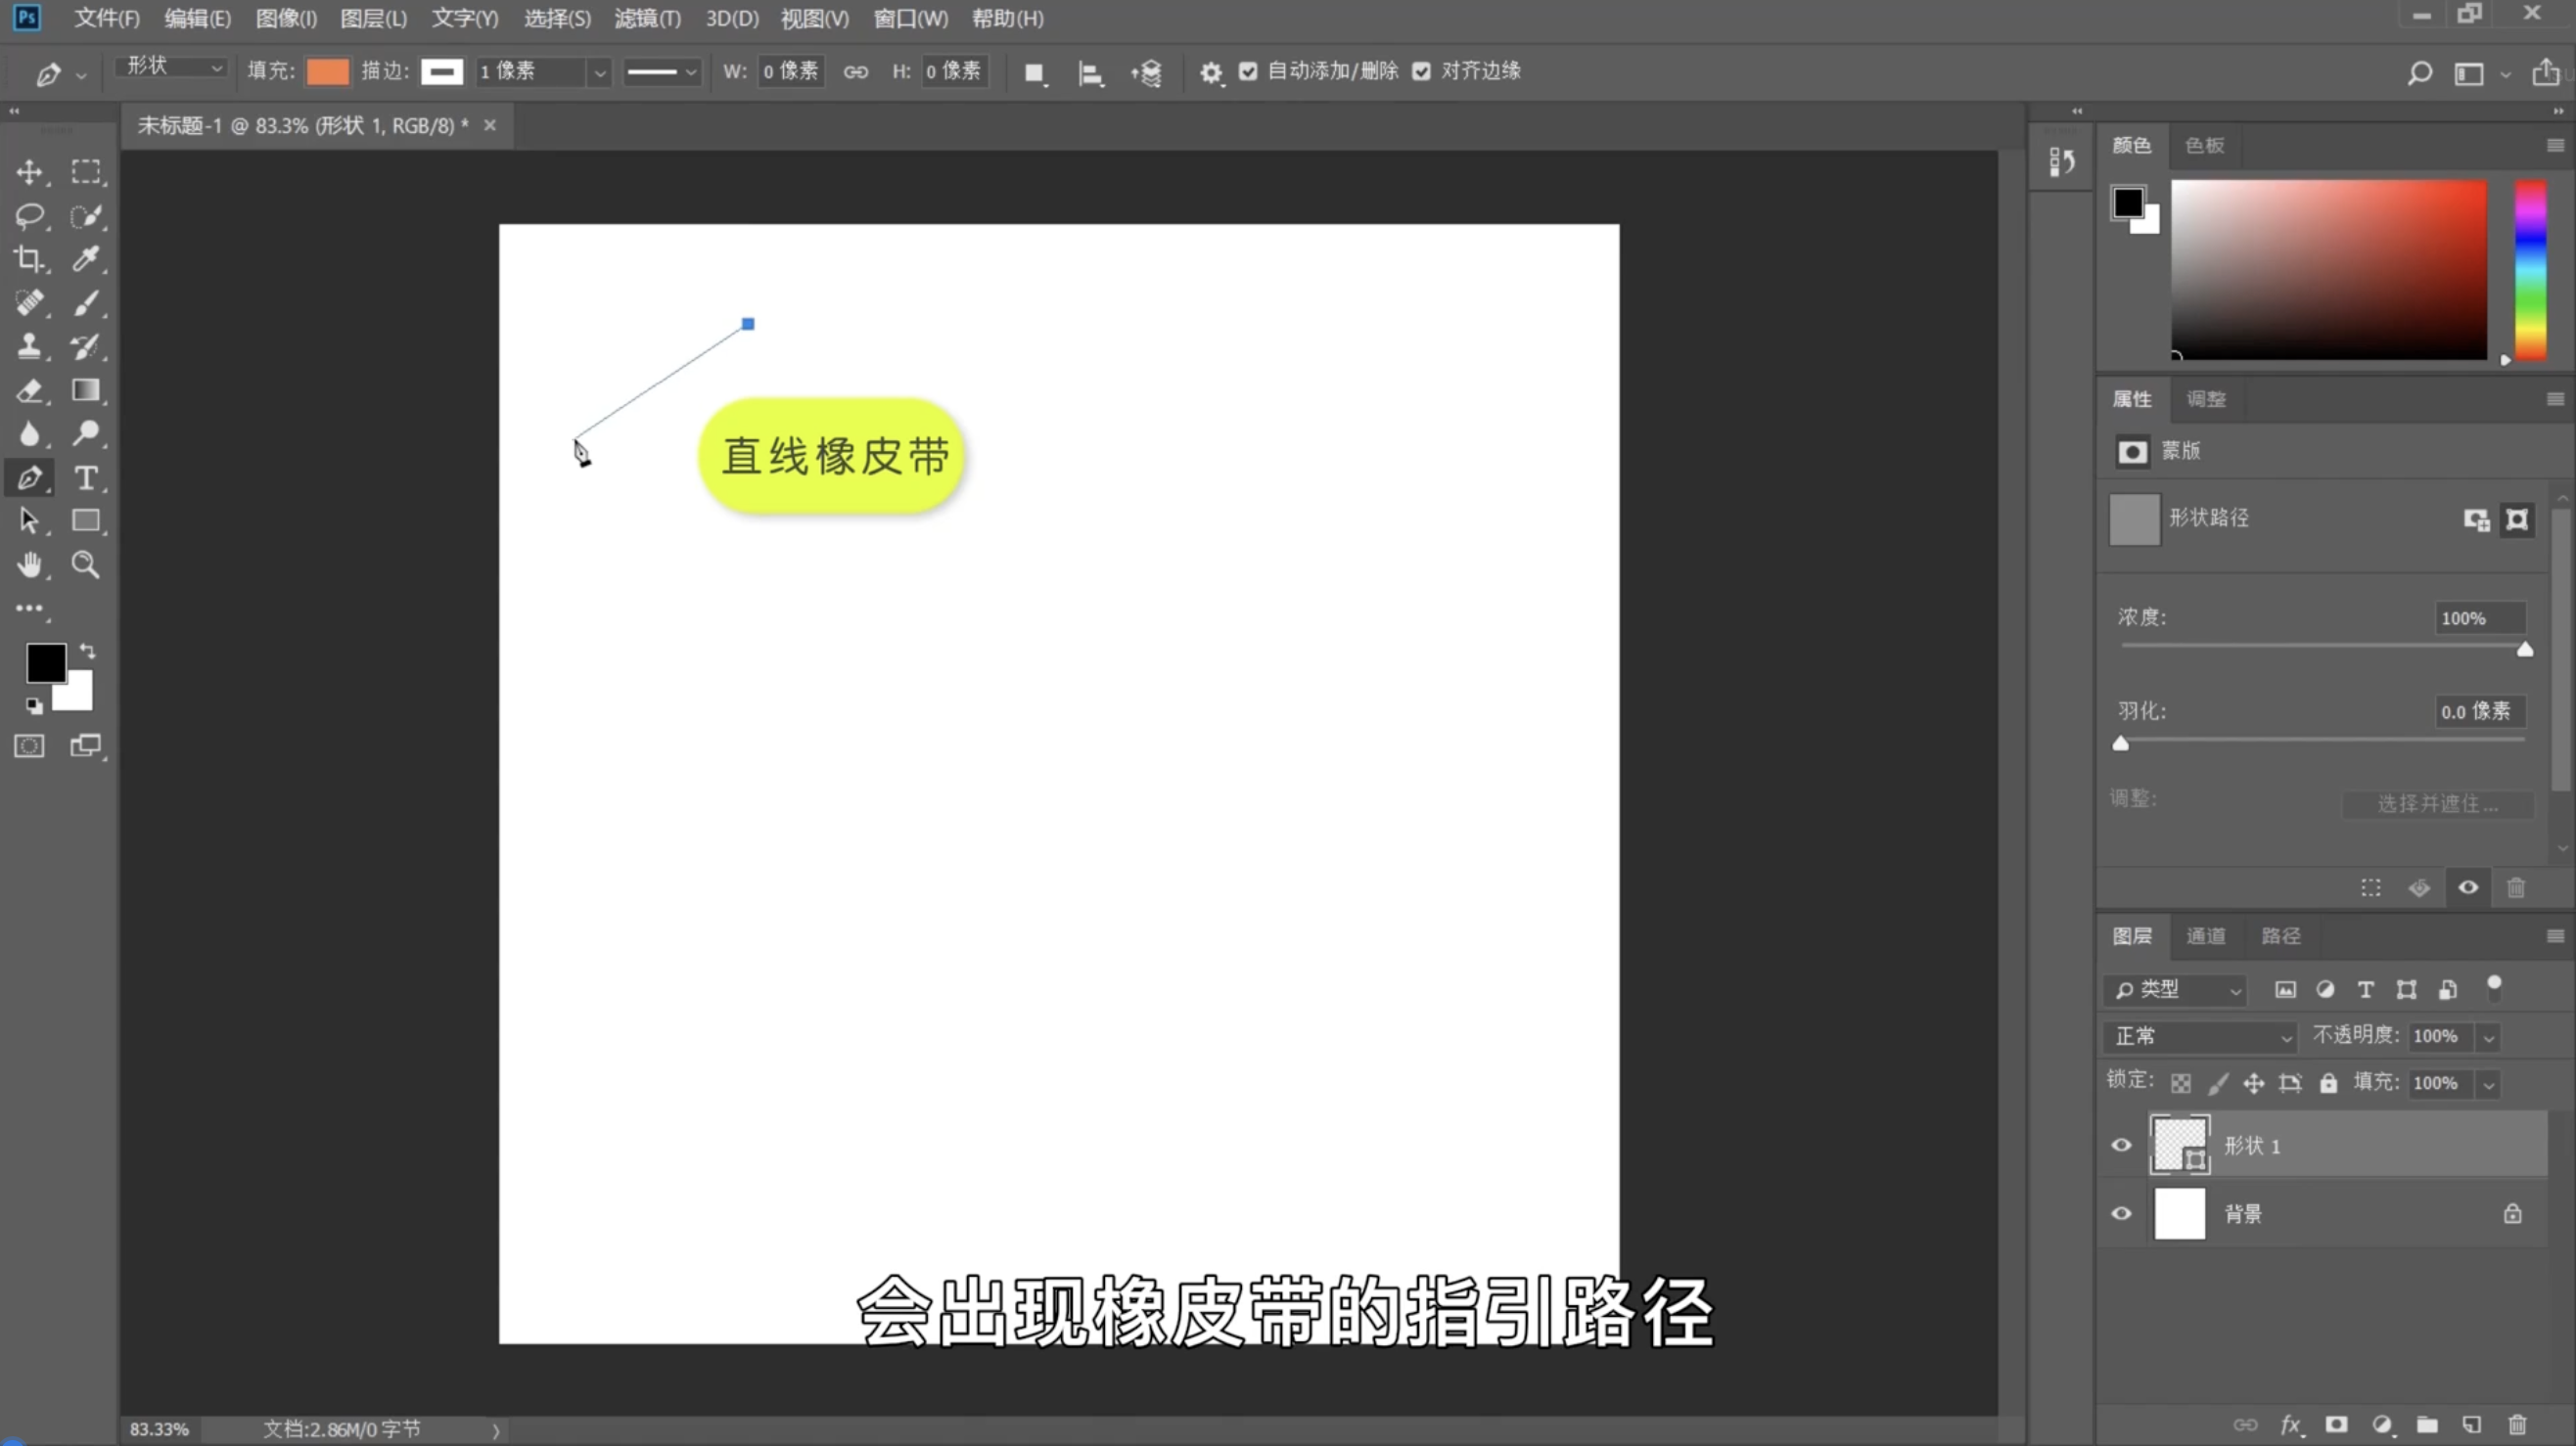2576x1446 pixels.
Task: Select the Eraser tool
Action: [x=29, y=390]
